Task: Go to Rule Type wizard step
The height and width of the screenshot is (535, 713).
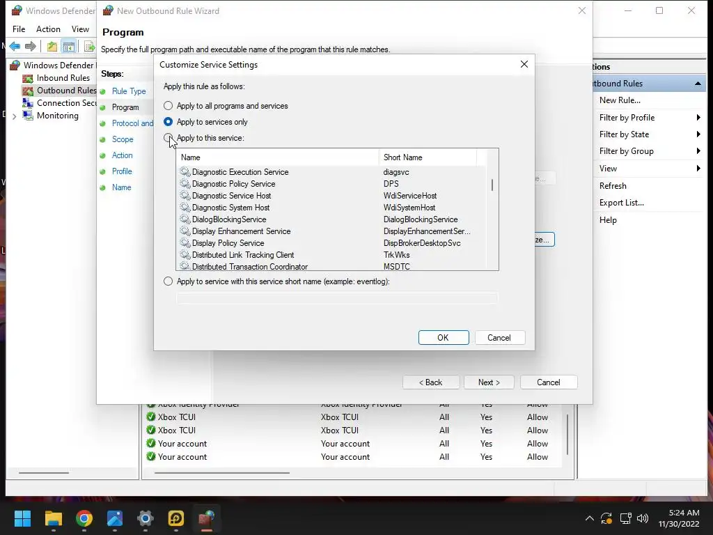Action: pos(129,91)
